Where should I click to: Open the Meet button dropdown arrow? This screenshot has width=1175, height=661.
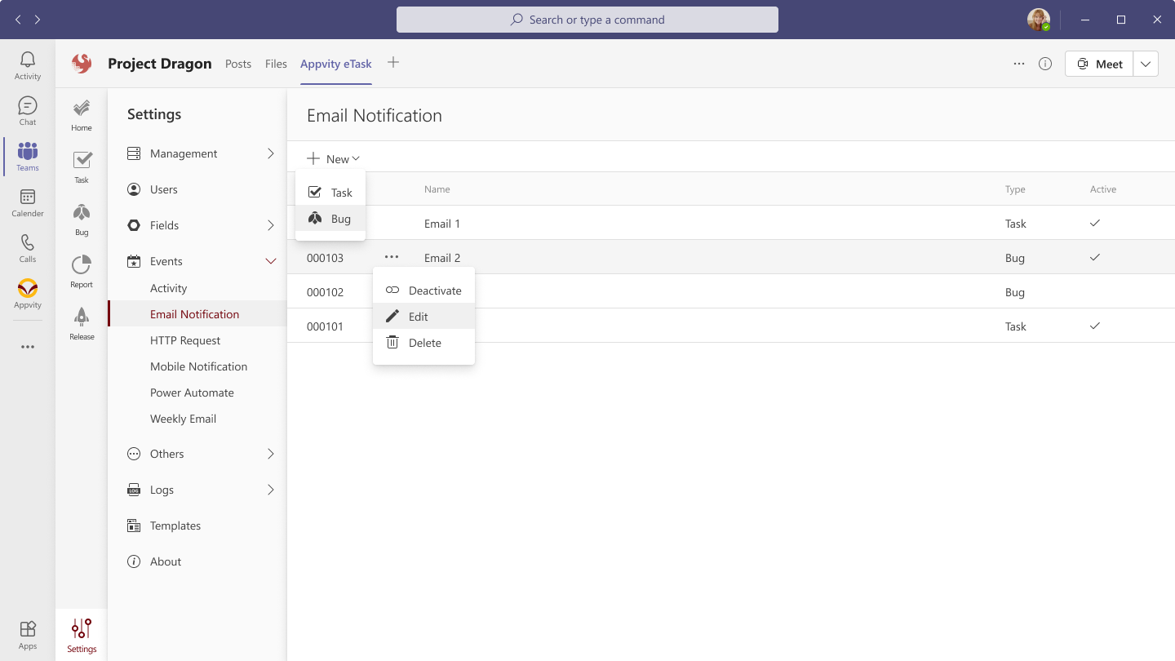(1146, 63)
